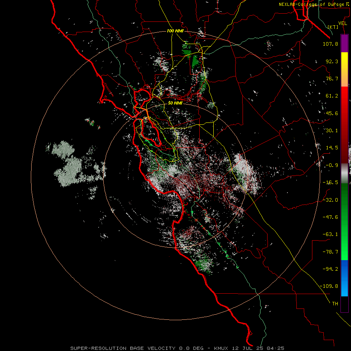
Task: Click the [KT] units label
Action: tap(333, 27)
